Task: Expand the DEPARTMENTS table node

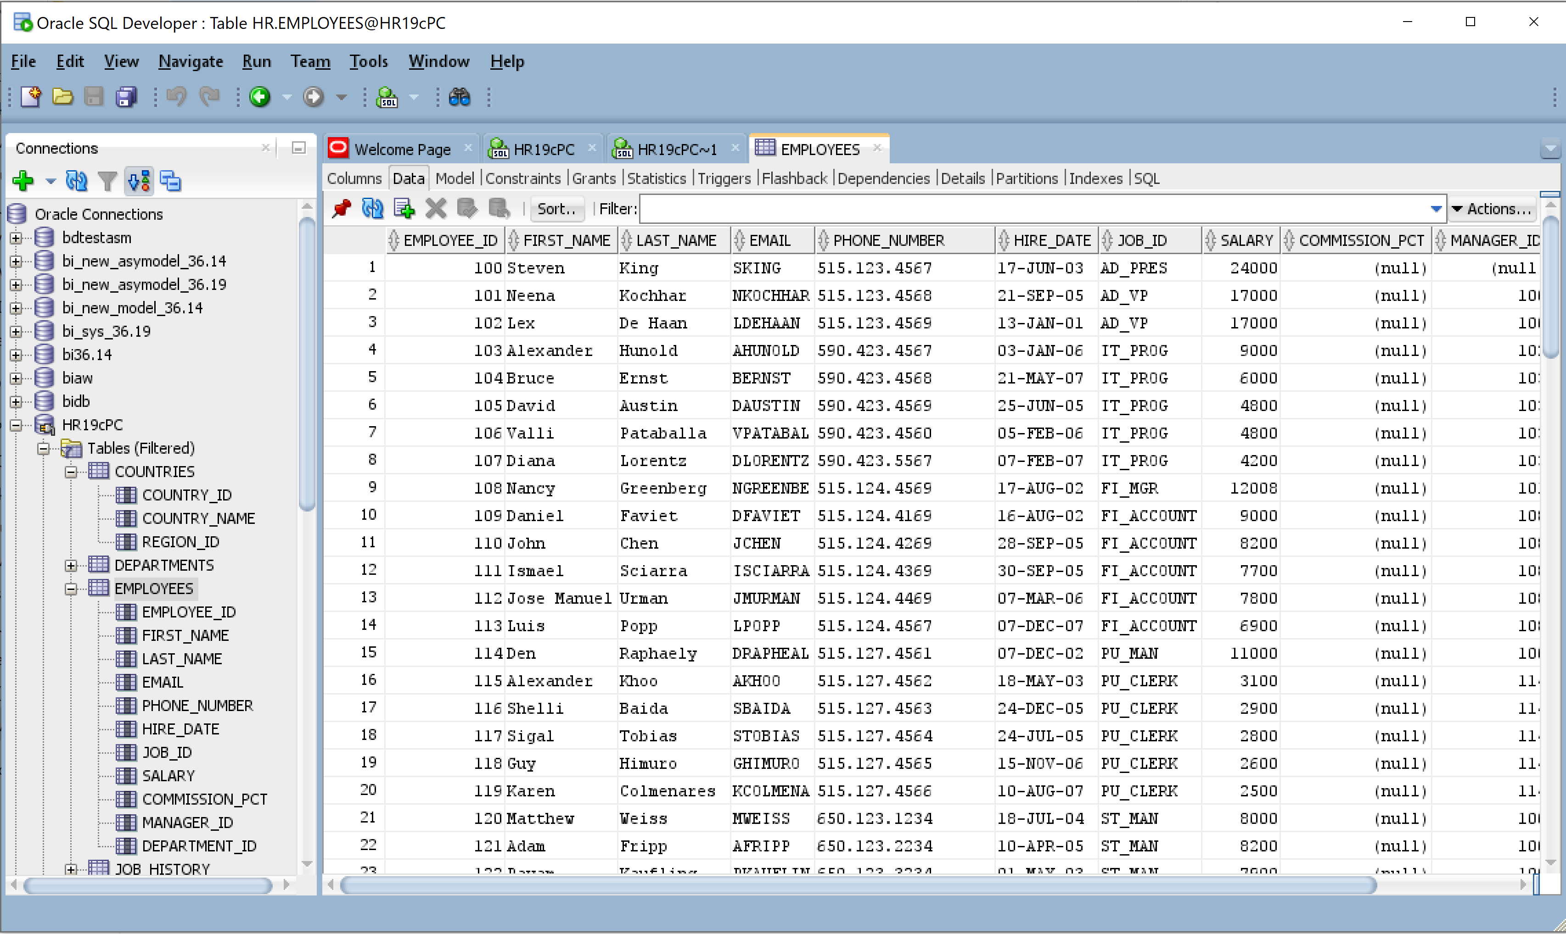Action: pos(71,565)
